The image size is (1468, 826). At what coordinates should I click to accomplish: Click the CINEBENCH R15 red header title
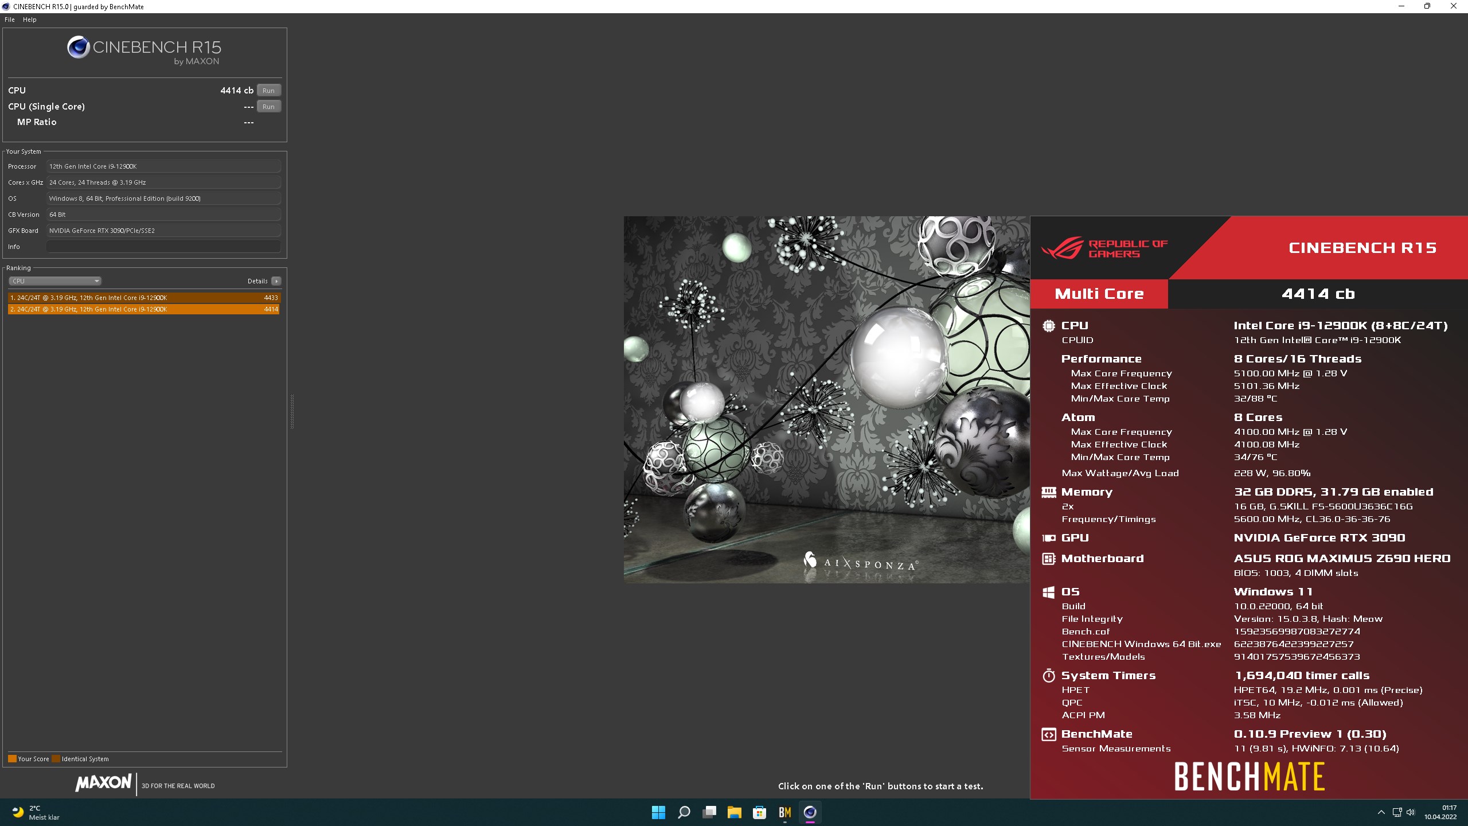(x=1362, y=248)
